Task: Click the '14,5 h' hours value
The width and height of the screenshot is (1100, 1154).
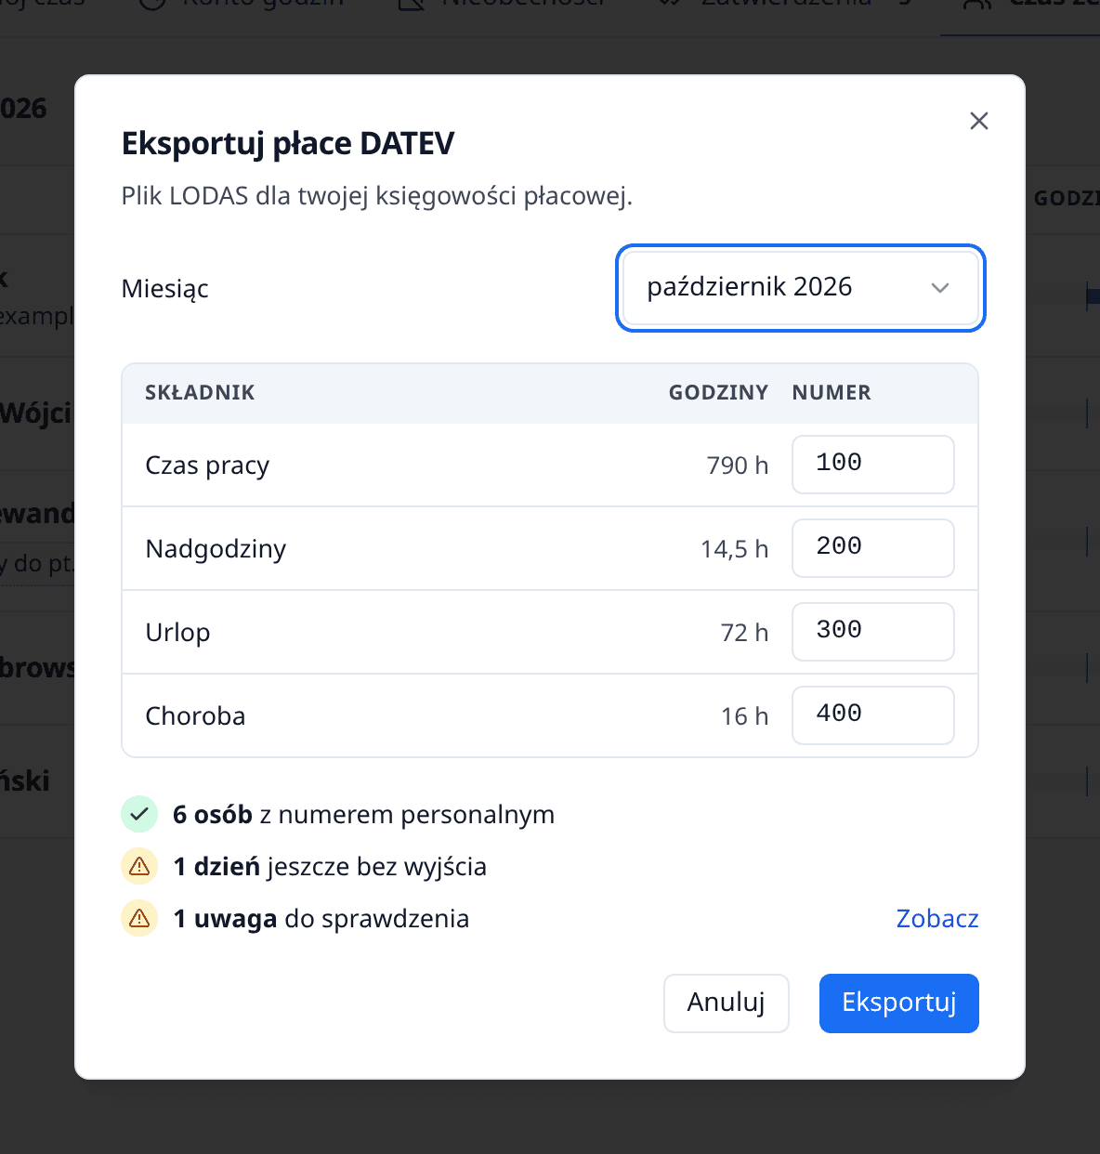Action: (x=735, y=548)
